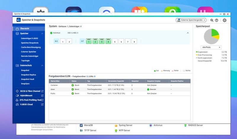Open Speicher/Snapshots in the sidebar

tap(30, 43)
